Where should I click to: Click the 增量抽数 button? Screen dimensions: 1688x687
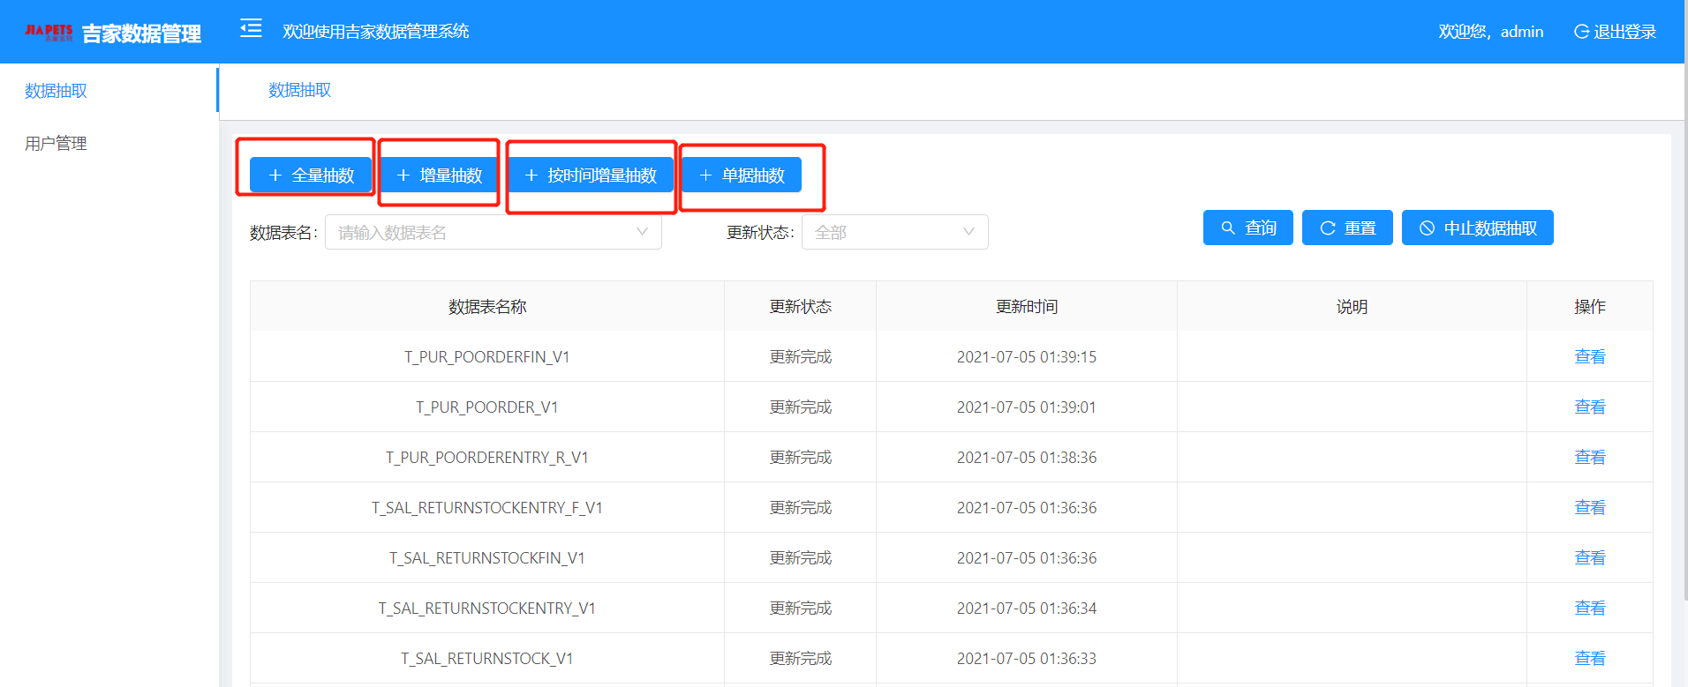(439, 175)
